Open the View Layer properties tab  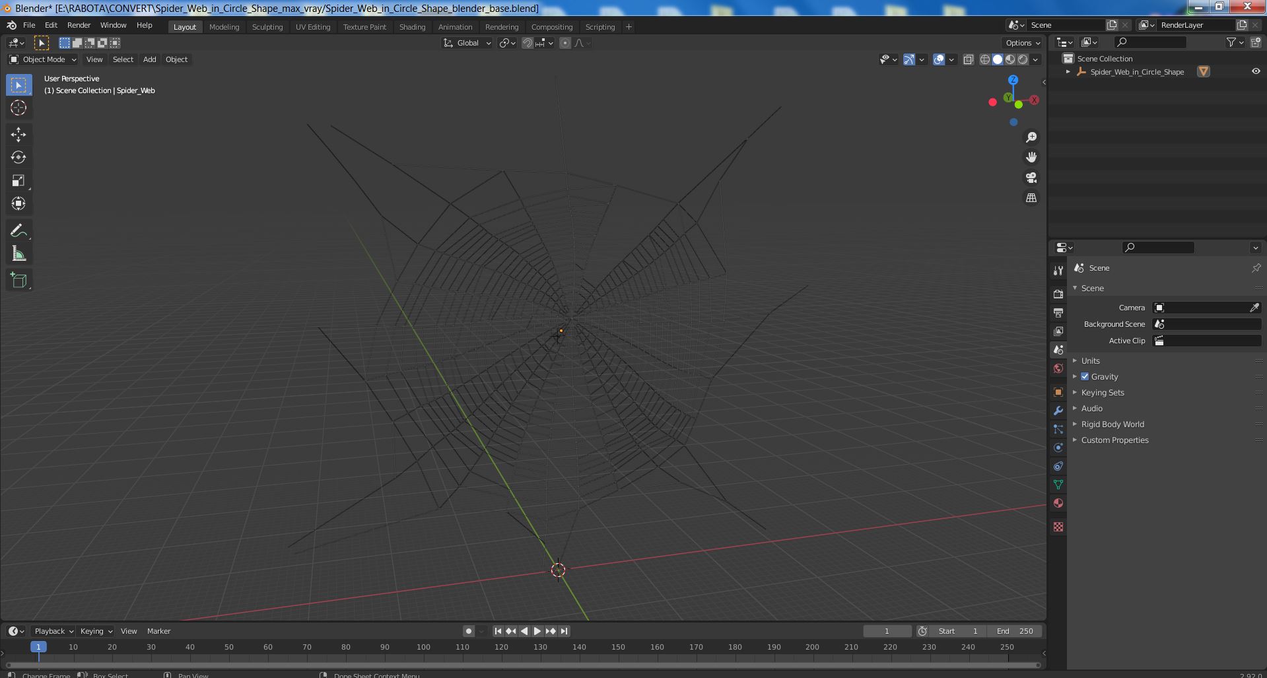coord(1058,331)
